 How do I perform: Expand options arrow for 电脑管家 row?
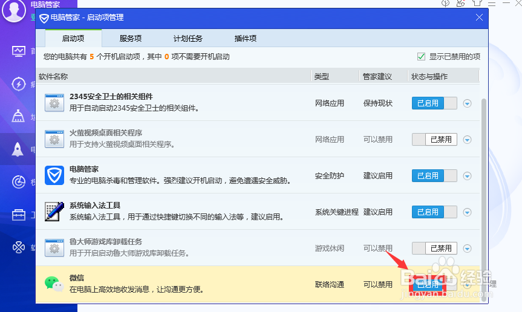[467, 176]
